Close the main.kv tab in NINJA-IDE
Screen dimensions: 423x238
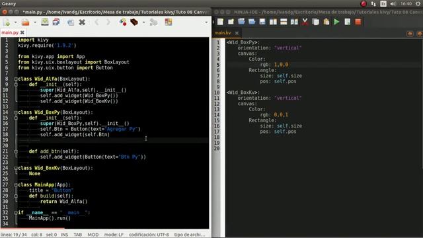point(237,33)
